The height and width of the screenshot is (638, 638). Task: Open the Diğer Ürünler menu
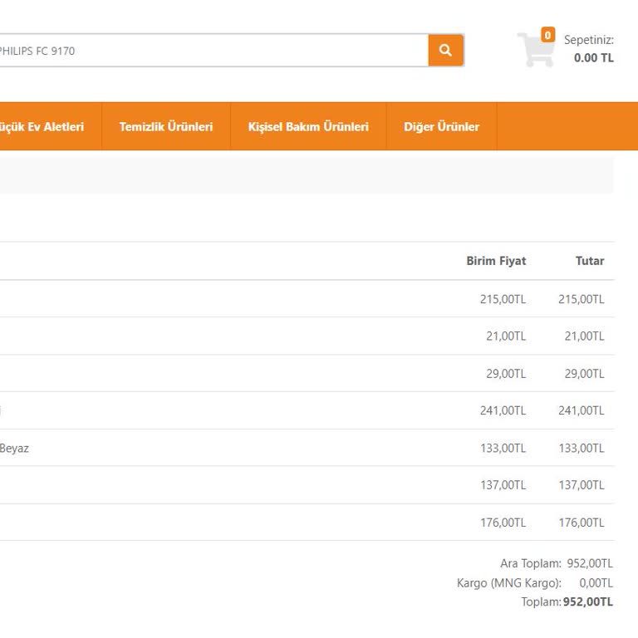(441, 127)
